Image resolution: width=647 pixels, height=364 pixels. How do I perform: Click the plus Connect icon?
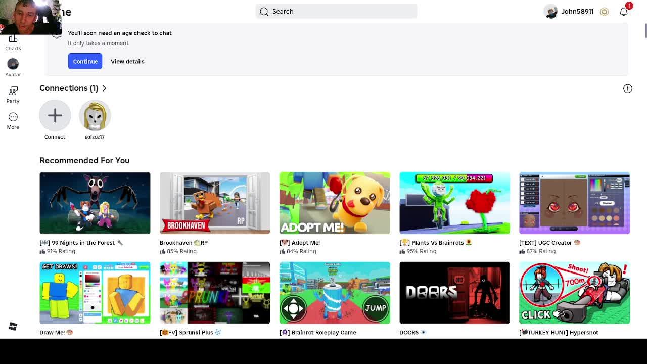tap(55, 116)
